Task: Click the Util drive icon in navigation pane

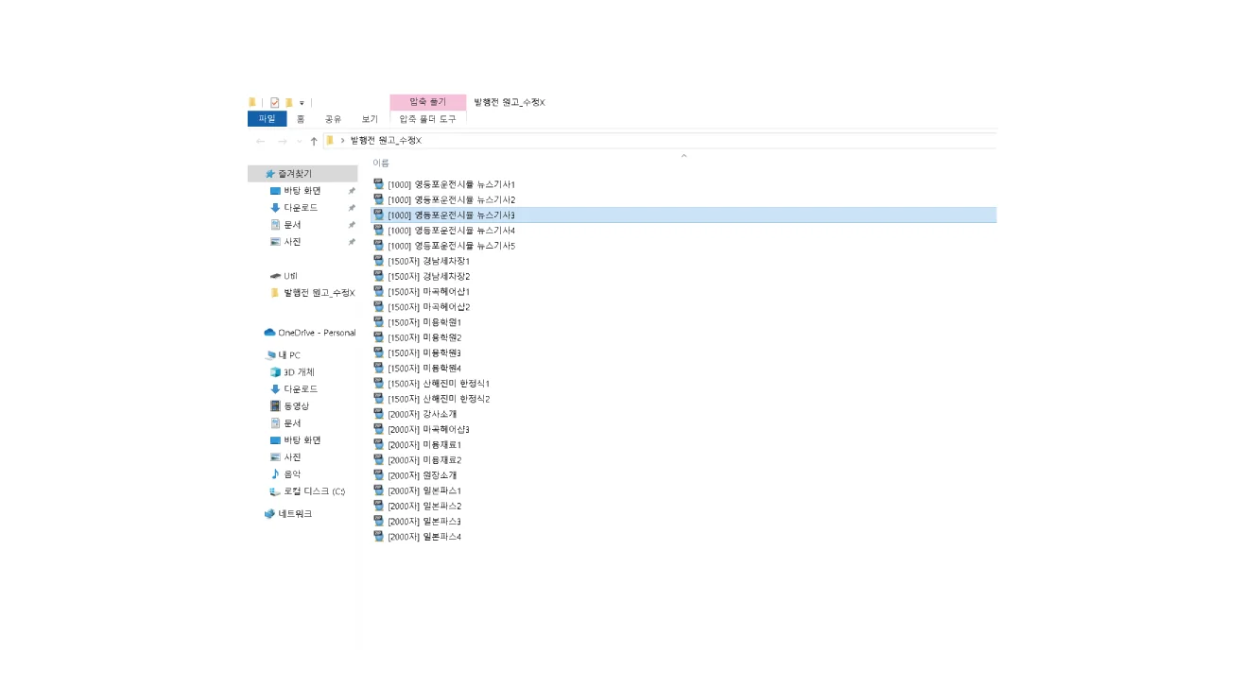Action: [x=275, y=276]
